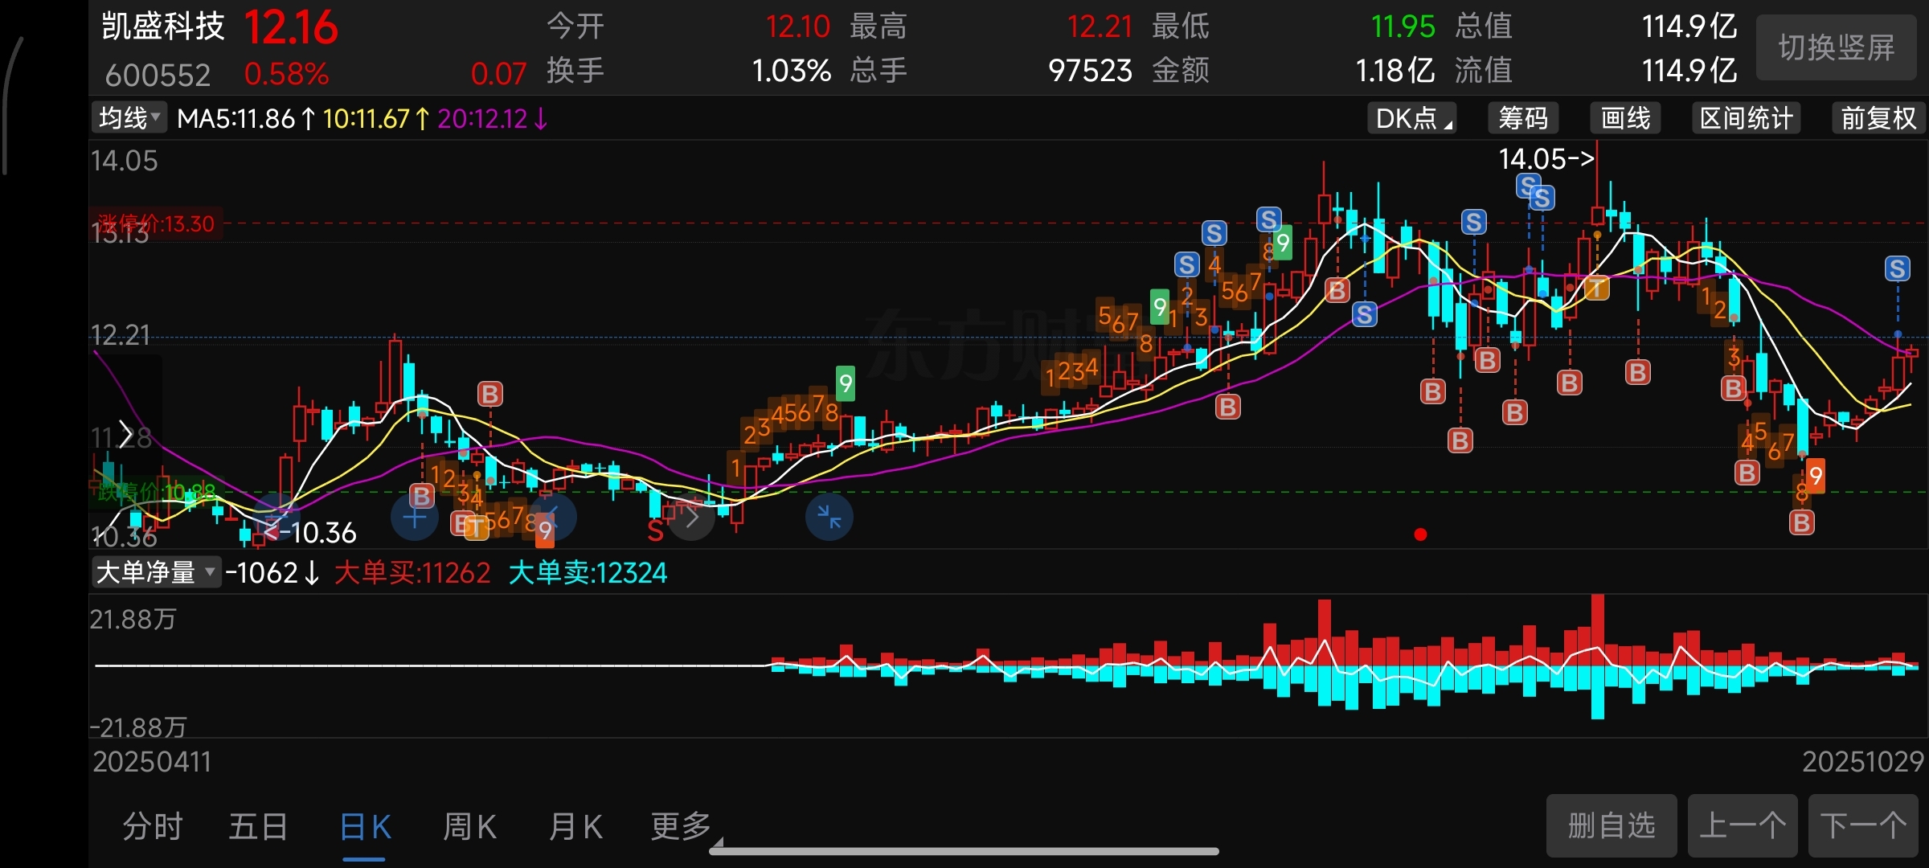
Task: Click the rightmost S sell signal marker
Action: 1897,268
